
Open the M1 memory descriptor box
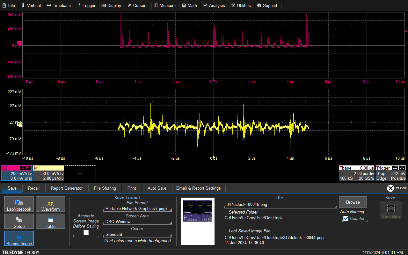click(48, 173)
